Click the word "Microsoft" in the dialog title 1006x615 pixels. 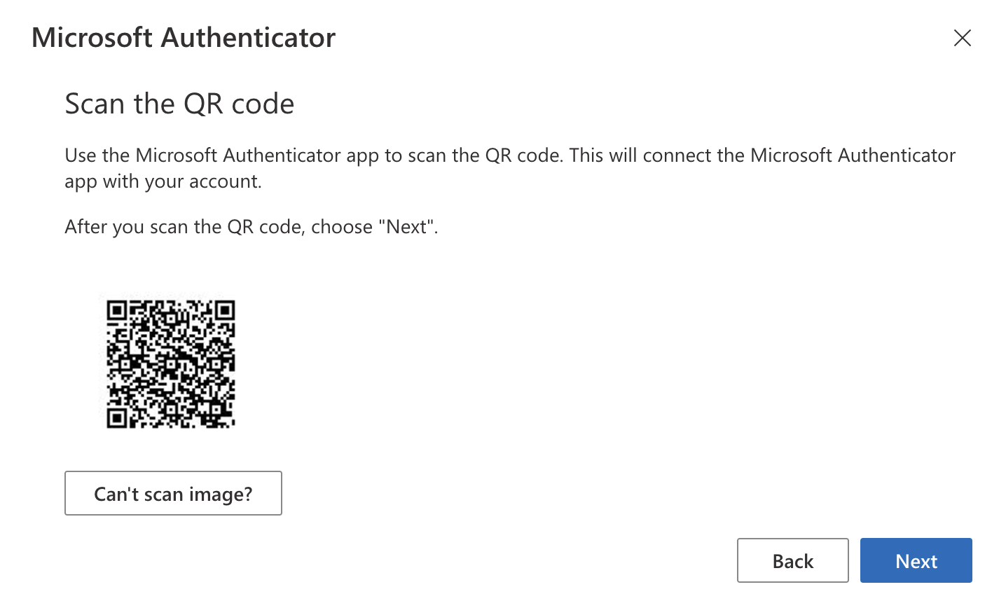point(92,38)
